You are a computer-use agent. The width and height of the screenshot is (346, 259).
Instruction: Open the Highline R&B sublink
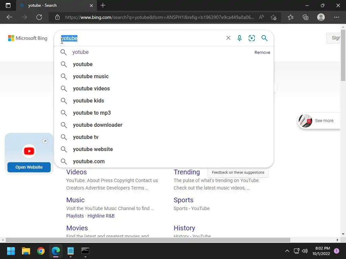[x=101, y=216]
